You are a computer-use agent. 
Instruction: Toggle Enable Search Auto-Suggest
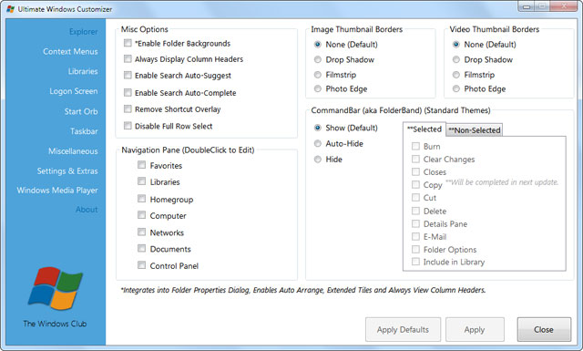pyautogui.click(x=128, y=75)
